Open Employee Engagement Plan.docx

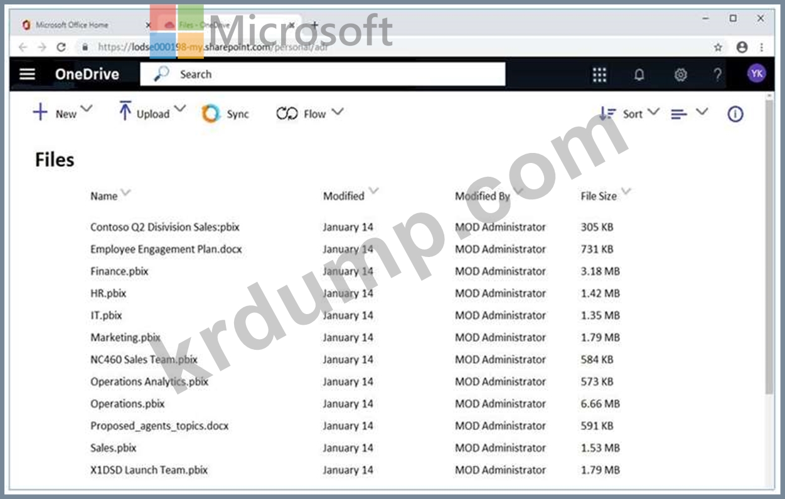click(166, 249)
